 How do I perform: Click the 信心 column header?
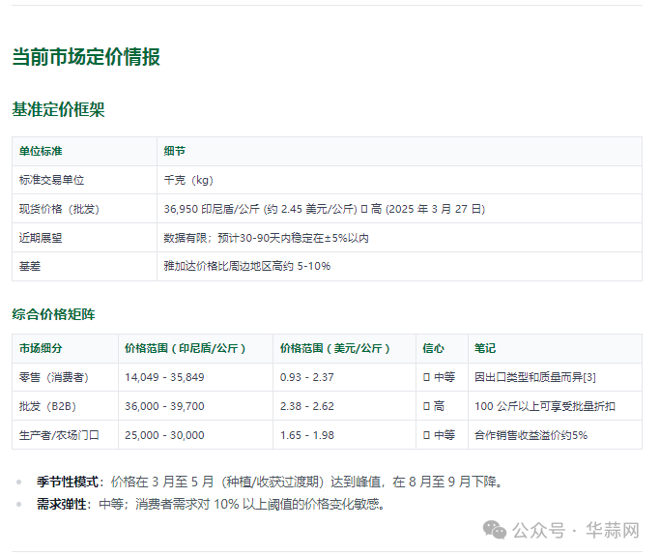[434, 348]
